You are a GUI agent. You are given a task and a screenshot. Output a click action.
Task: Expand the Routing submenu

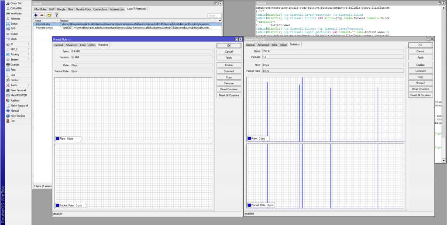coord(15,54)
